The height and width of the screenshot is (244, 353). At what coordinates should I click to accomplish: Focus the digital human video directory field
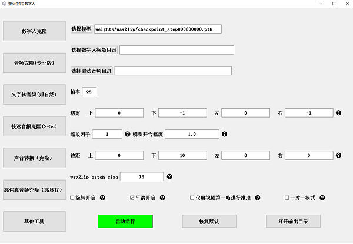coord(176,50)
